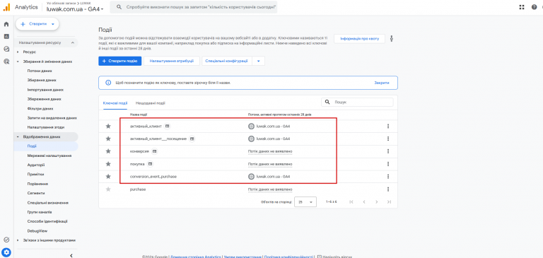The height and width of the screenshot is (258, 543).
Task: Open the luwak.com.ua - GA4 property selector
Action: point(75,9)
